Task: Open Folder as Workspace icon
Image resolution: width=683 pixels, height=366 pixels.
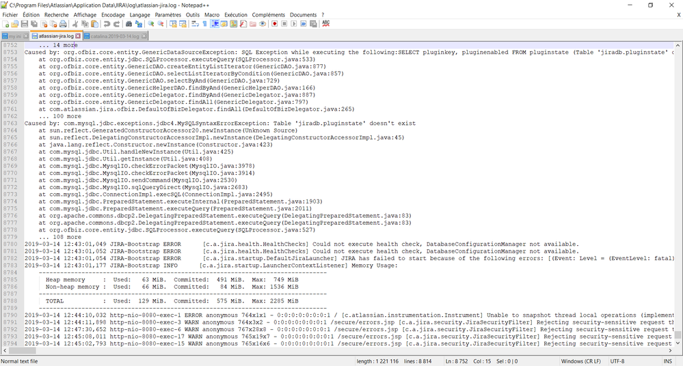Action: 253,23
